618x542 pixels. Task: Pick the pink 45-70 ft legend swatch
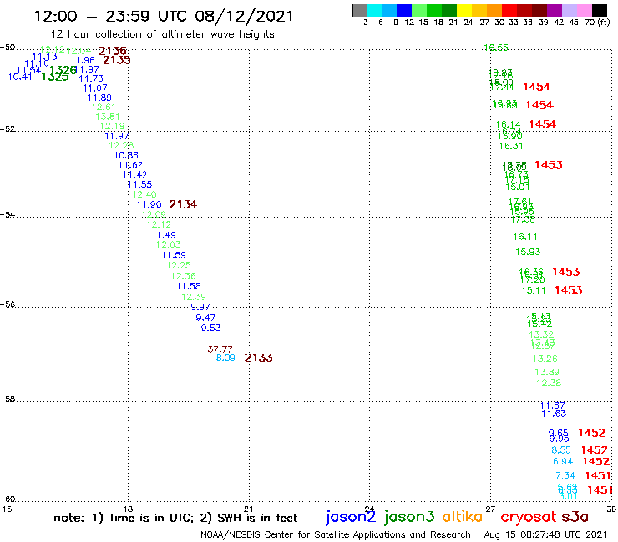click(584, 10)
